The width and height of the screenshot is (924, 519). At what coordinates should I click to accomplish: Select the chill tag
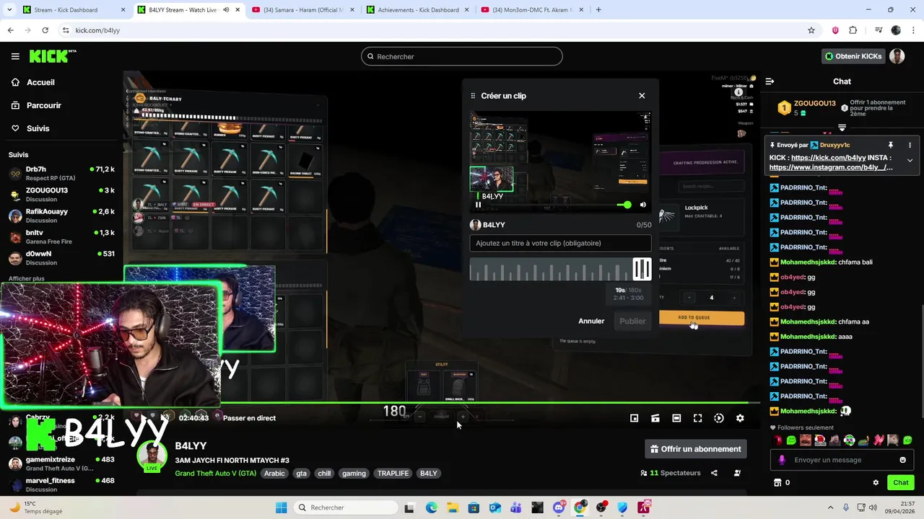[x=324, y=474]
